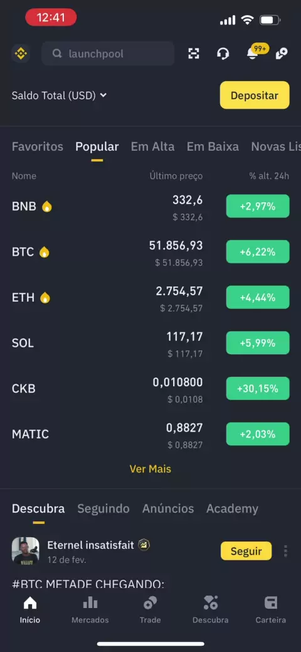Switch to Favoritos tab
This screenshot has width=301, height=652.
pos(38,147)
